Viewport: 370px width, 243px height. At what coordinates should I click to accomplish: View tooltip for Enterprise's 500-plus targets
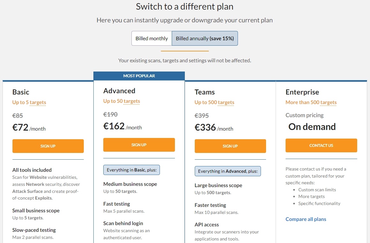(x=327, y=103)
